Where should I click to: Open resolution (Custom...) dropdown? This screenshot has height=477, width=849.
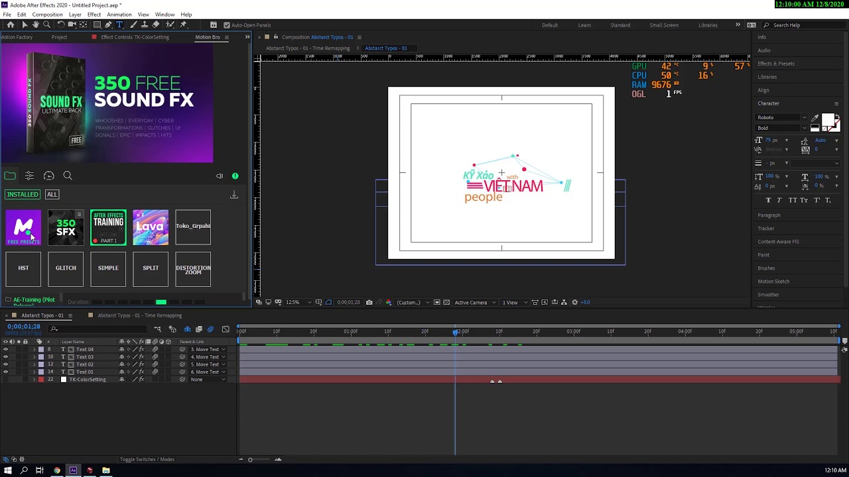click(413, 302)
